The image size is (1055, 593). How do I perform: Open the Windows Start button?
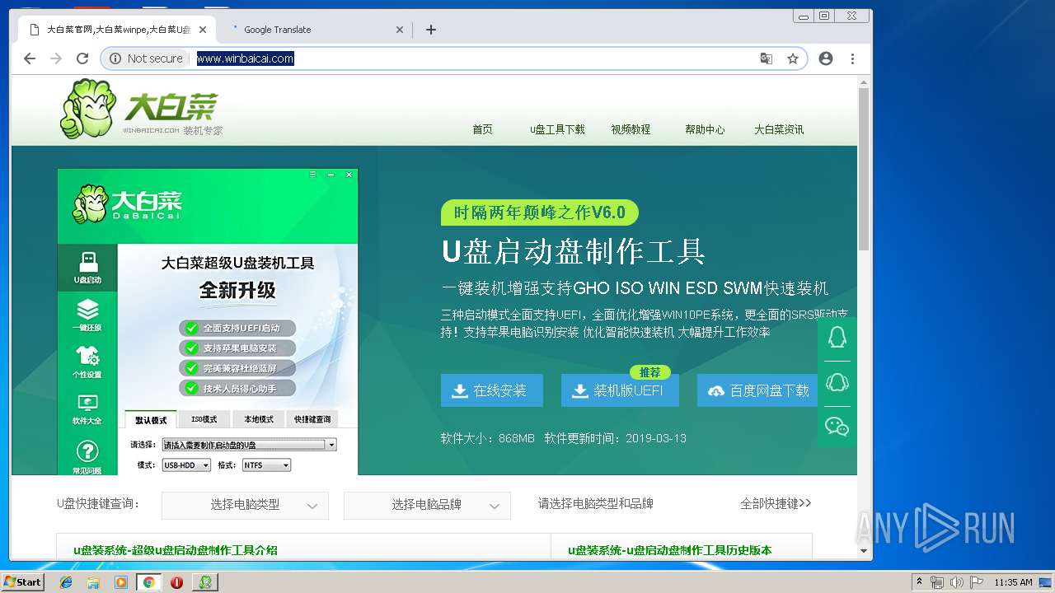(x=22, y=582)
